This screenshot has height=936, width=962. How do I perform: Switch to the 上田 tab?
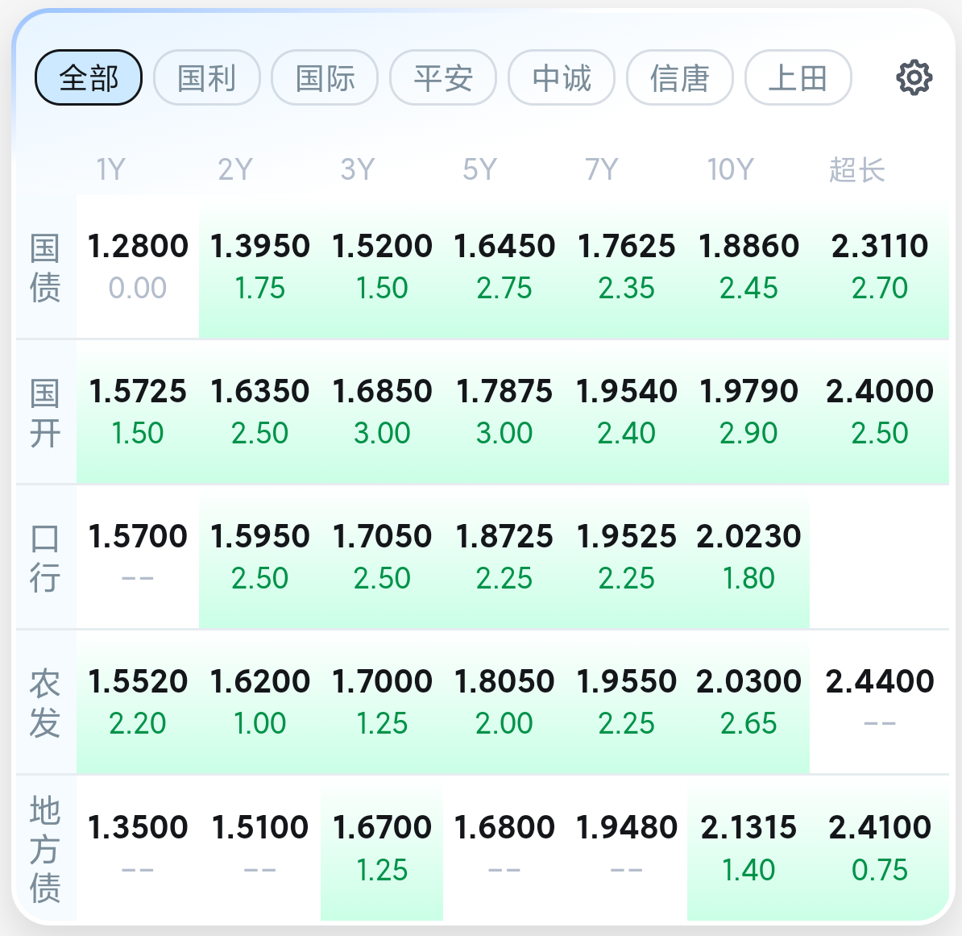point(798,78)
